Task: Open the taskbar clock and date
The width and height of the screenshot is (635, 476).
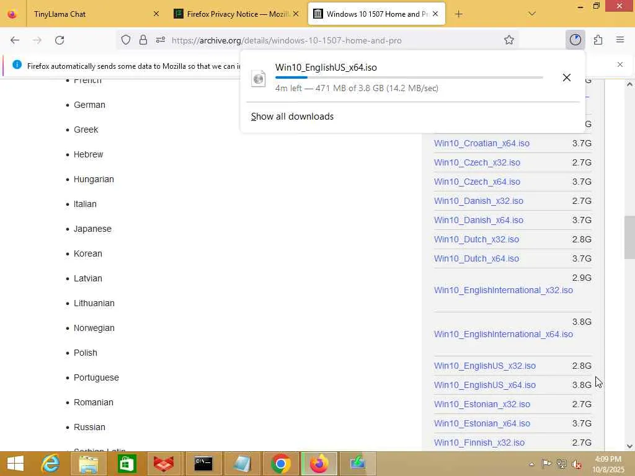Action: click(608, 464)
